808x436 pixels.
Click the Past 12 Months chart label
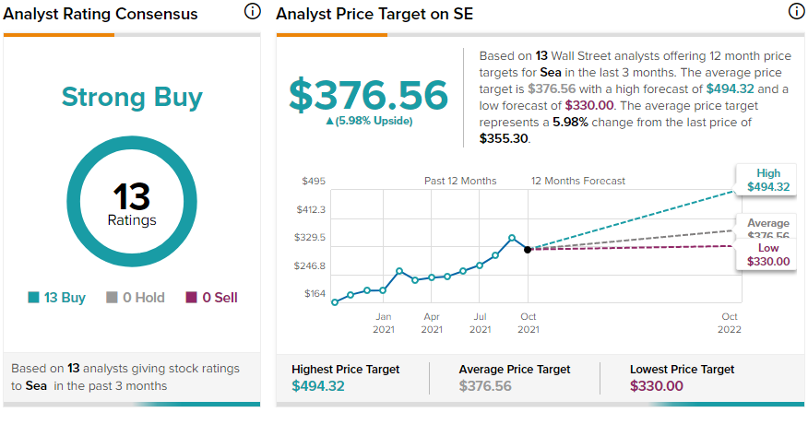coord(460,182)
